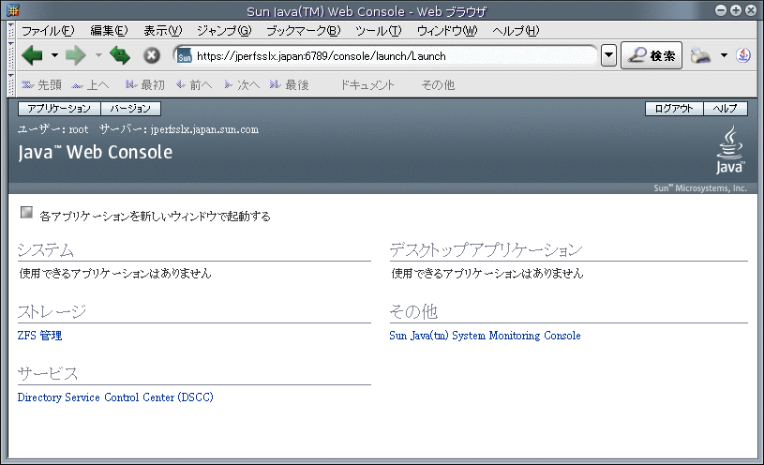The width and height of the screenshot is (764, 465).
Task: Click the 次へ navigation item
Action: click(x=242, y=84)
